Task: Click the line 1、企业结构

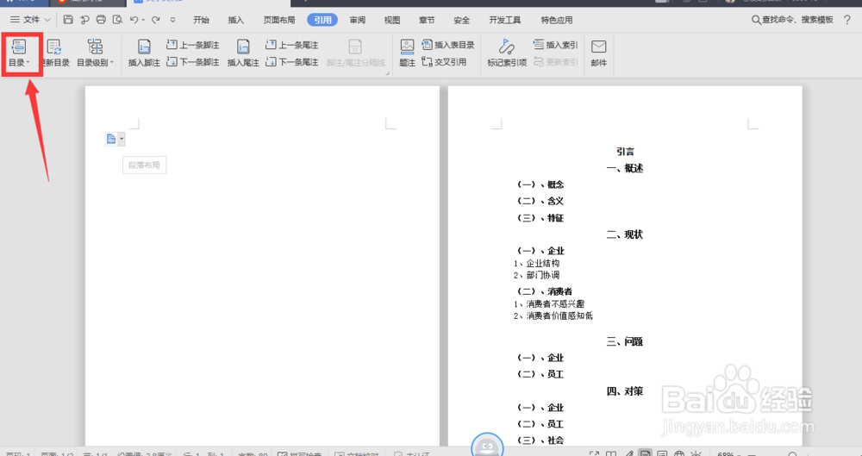Action: click(536, 264)
